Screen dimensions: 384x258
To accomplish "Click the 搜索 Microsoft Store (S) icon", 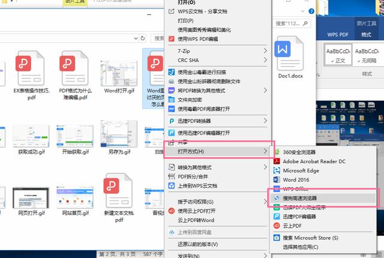I will pos(277,238).
